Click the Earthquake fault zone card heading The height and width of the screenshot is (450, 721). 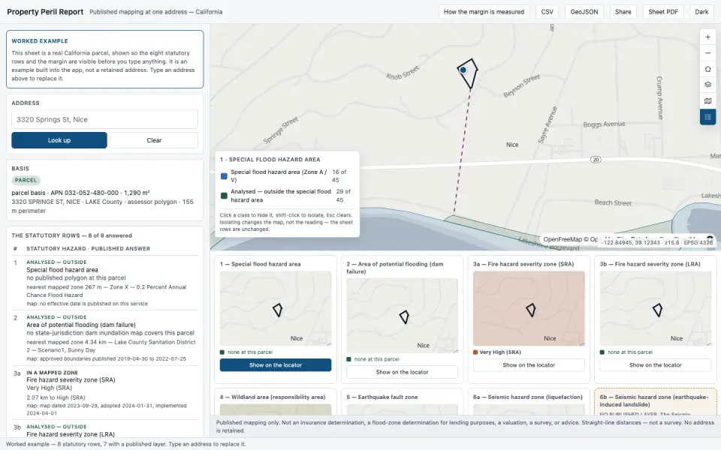[382, 397]
